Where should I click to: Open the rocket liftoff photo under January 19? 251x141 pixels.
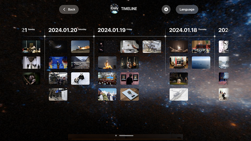coord(107,62)
